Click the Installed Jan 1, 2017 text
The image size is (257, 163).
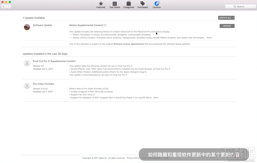(43, 92)
